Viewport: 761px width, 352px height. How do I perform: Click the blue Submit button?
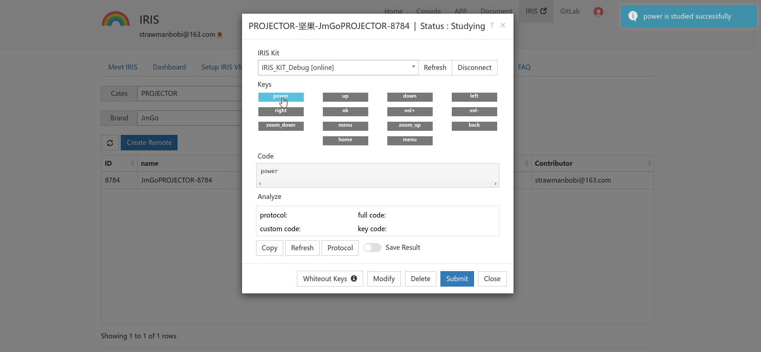click(457, 279)
